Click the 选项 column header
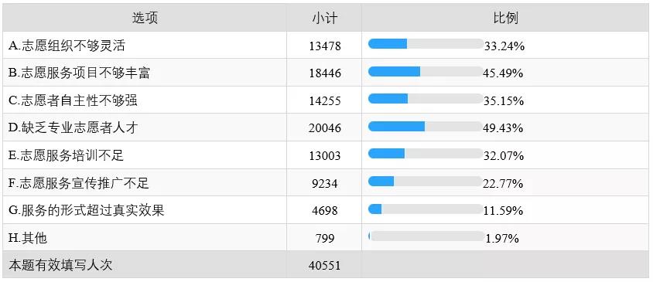This screenshot has height=282, width=653. (145, 18)
